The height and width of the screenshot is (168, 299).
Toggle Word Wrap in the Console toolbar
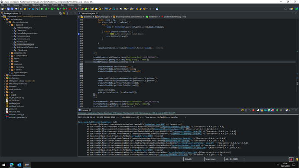tap(265, 110)
